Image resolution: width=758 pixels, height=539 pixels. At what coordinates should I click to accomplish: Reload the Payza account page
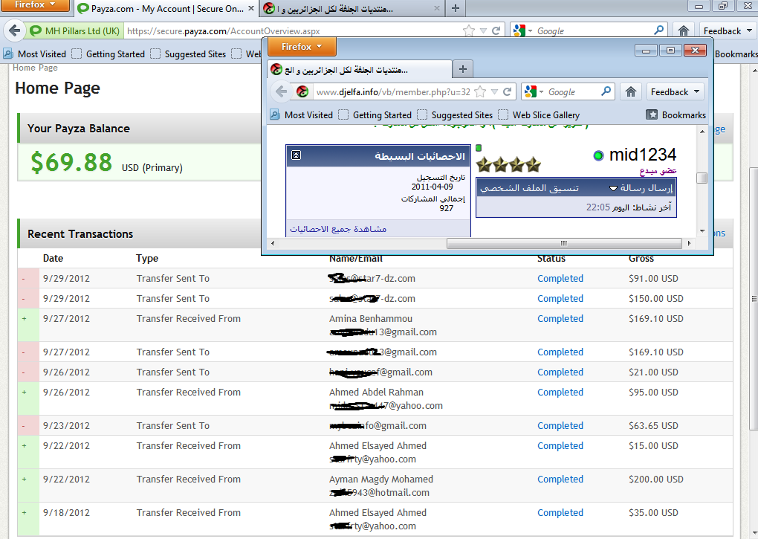(x=496, y=31)
